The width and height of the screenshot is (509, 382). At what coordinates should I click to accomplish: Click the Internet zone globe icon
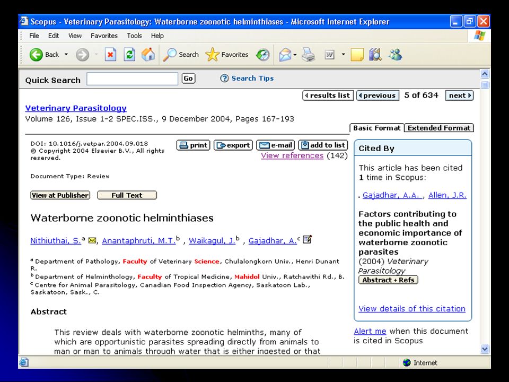point(407,362)
